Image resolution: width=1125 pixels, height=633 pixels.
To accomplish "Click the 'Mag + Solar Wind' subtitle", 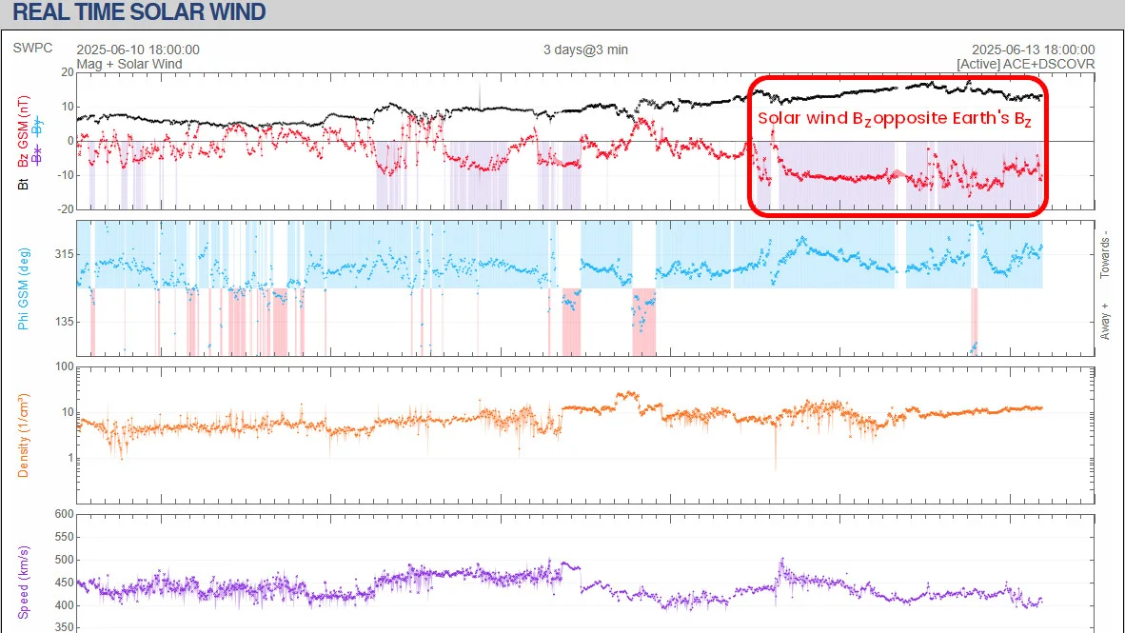I will pos(129,64).
